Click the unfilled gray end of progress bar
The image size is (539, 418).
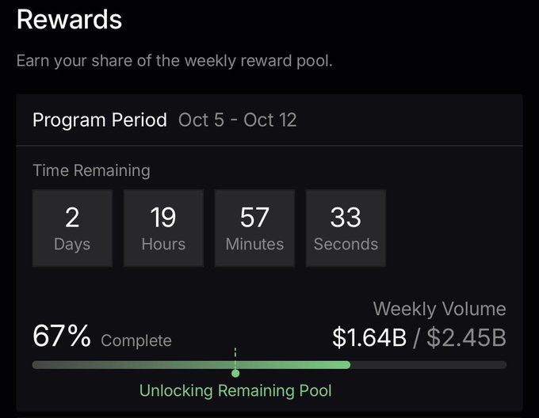coord(429,365)
